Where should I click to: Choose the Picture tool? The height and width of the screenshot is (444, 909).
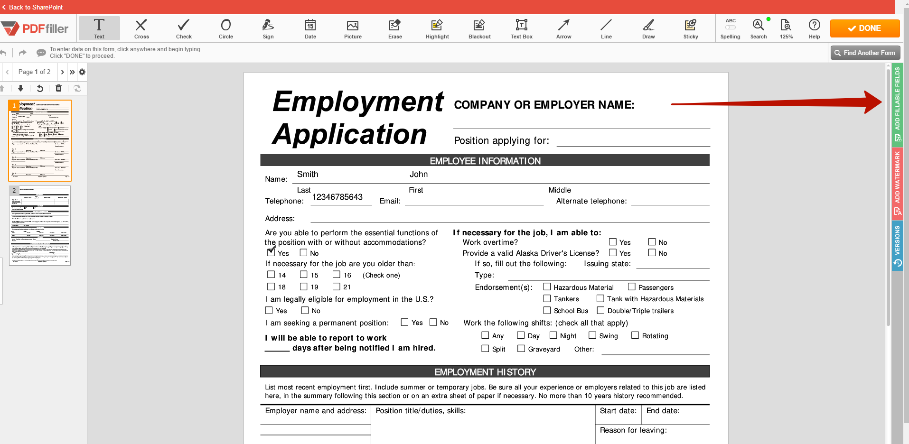[353, 28]
